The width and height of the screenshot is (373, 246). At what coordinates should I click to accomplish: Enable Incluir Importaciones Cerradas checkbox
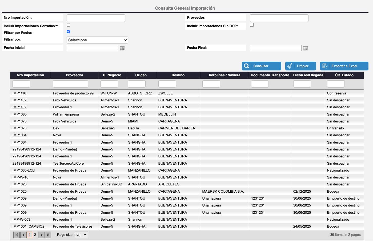pos(69,25)
